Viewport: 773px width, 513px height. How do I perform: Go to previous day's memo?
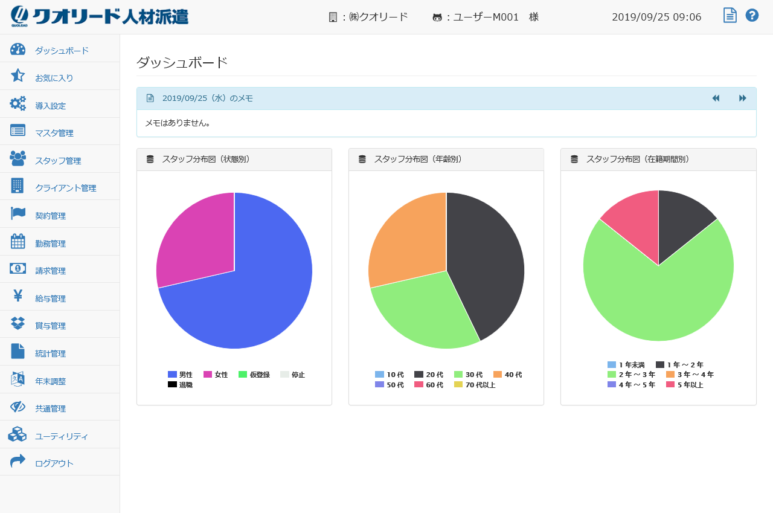(x=716, y=98)
